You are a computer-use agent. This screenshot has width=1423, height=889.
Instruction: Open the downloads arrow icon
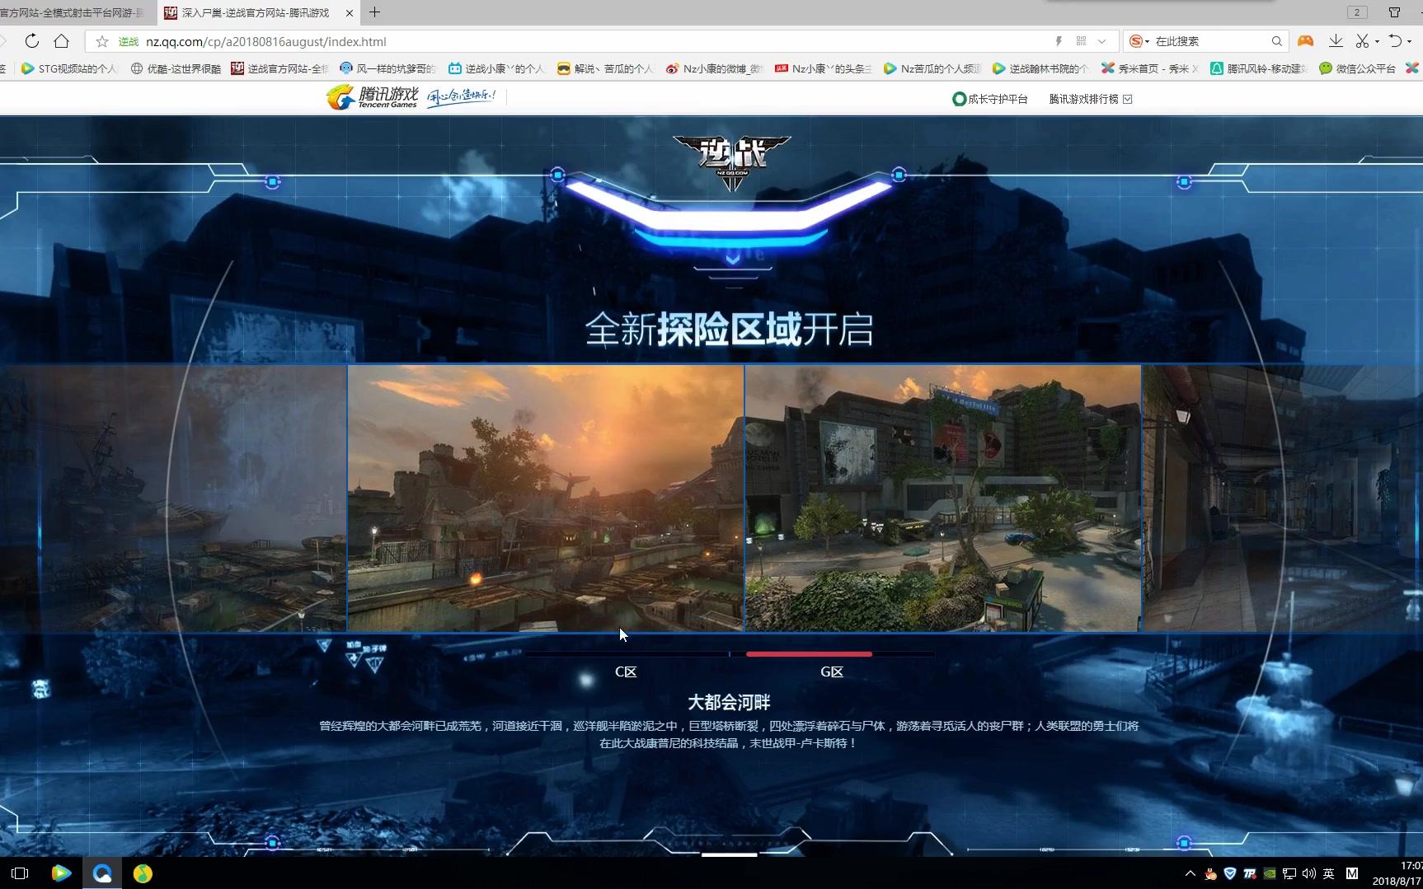click(x=1336, y=41)
